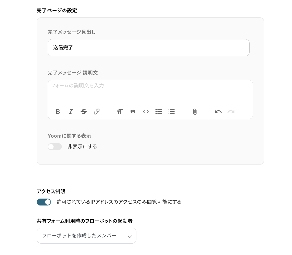The height and width of the screenshot is (255, 292).
Task: Create a numbered list
Action: click(172, 112)
